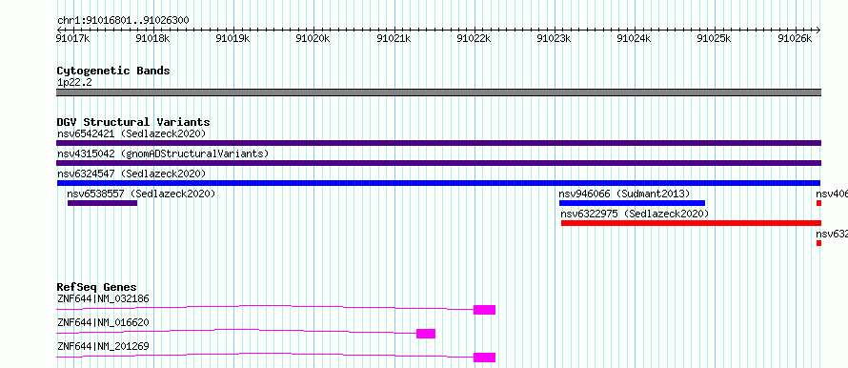
Task: Open the ZNF644|NM_016620 transcript label
Action: [x=103, y=322]
